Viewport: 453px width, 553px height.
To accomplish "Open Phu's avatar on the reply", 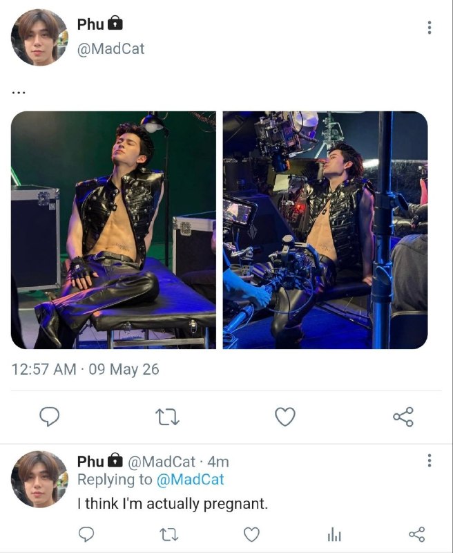I will 39,479.
